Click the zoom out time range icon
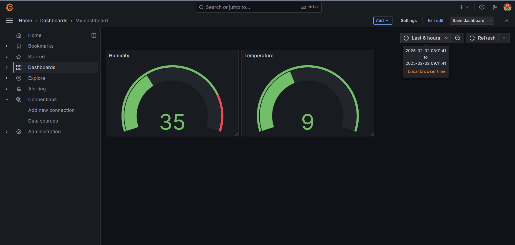 tap(458, 38)
